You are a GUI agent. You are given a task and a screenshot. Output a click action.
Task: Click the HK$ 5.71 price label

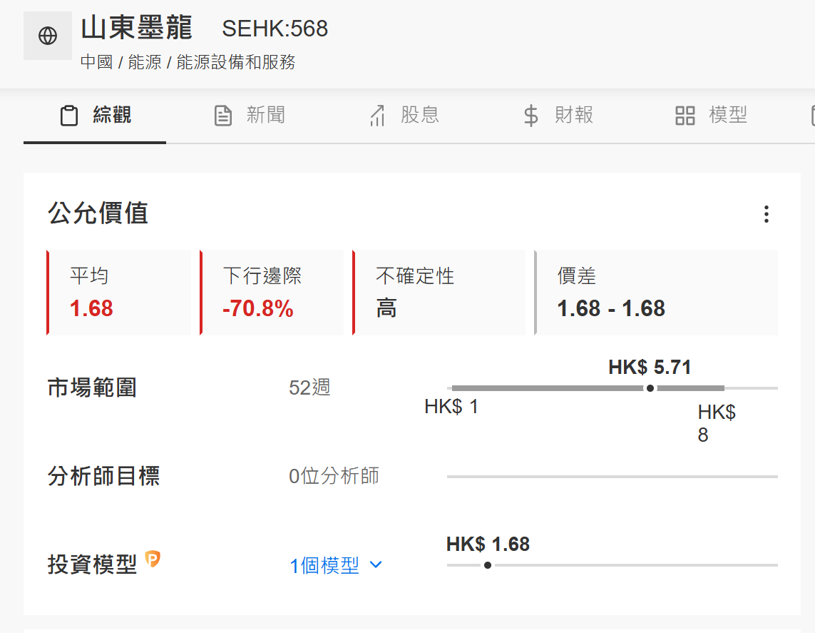click(x=650, y=368)
